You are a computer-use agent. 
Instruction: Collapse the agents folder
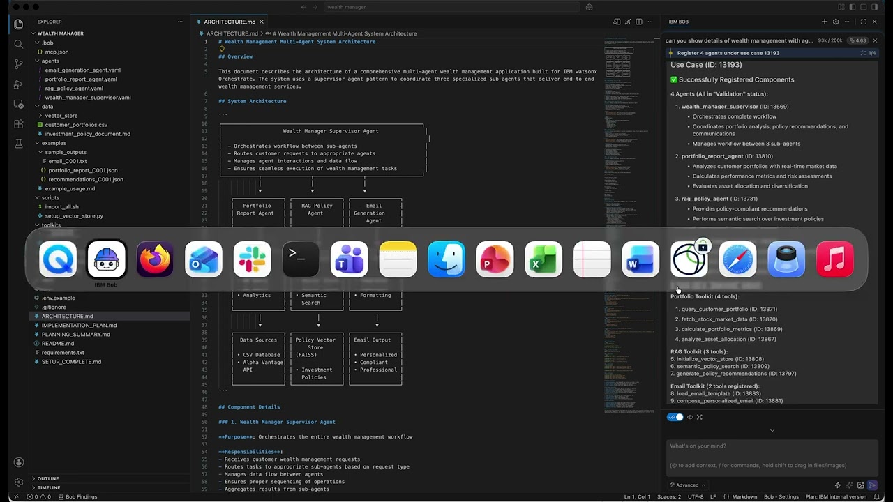tap(50, 61)
